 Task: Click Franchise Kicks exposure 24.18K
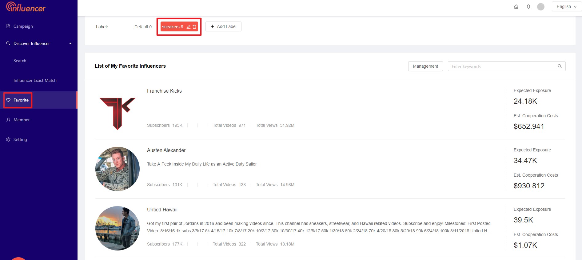click(525, 101)
